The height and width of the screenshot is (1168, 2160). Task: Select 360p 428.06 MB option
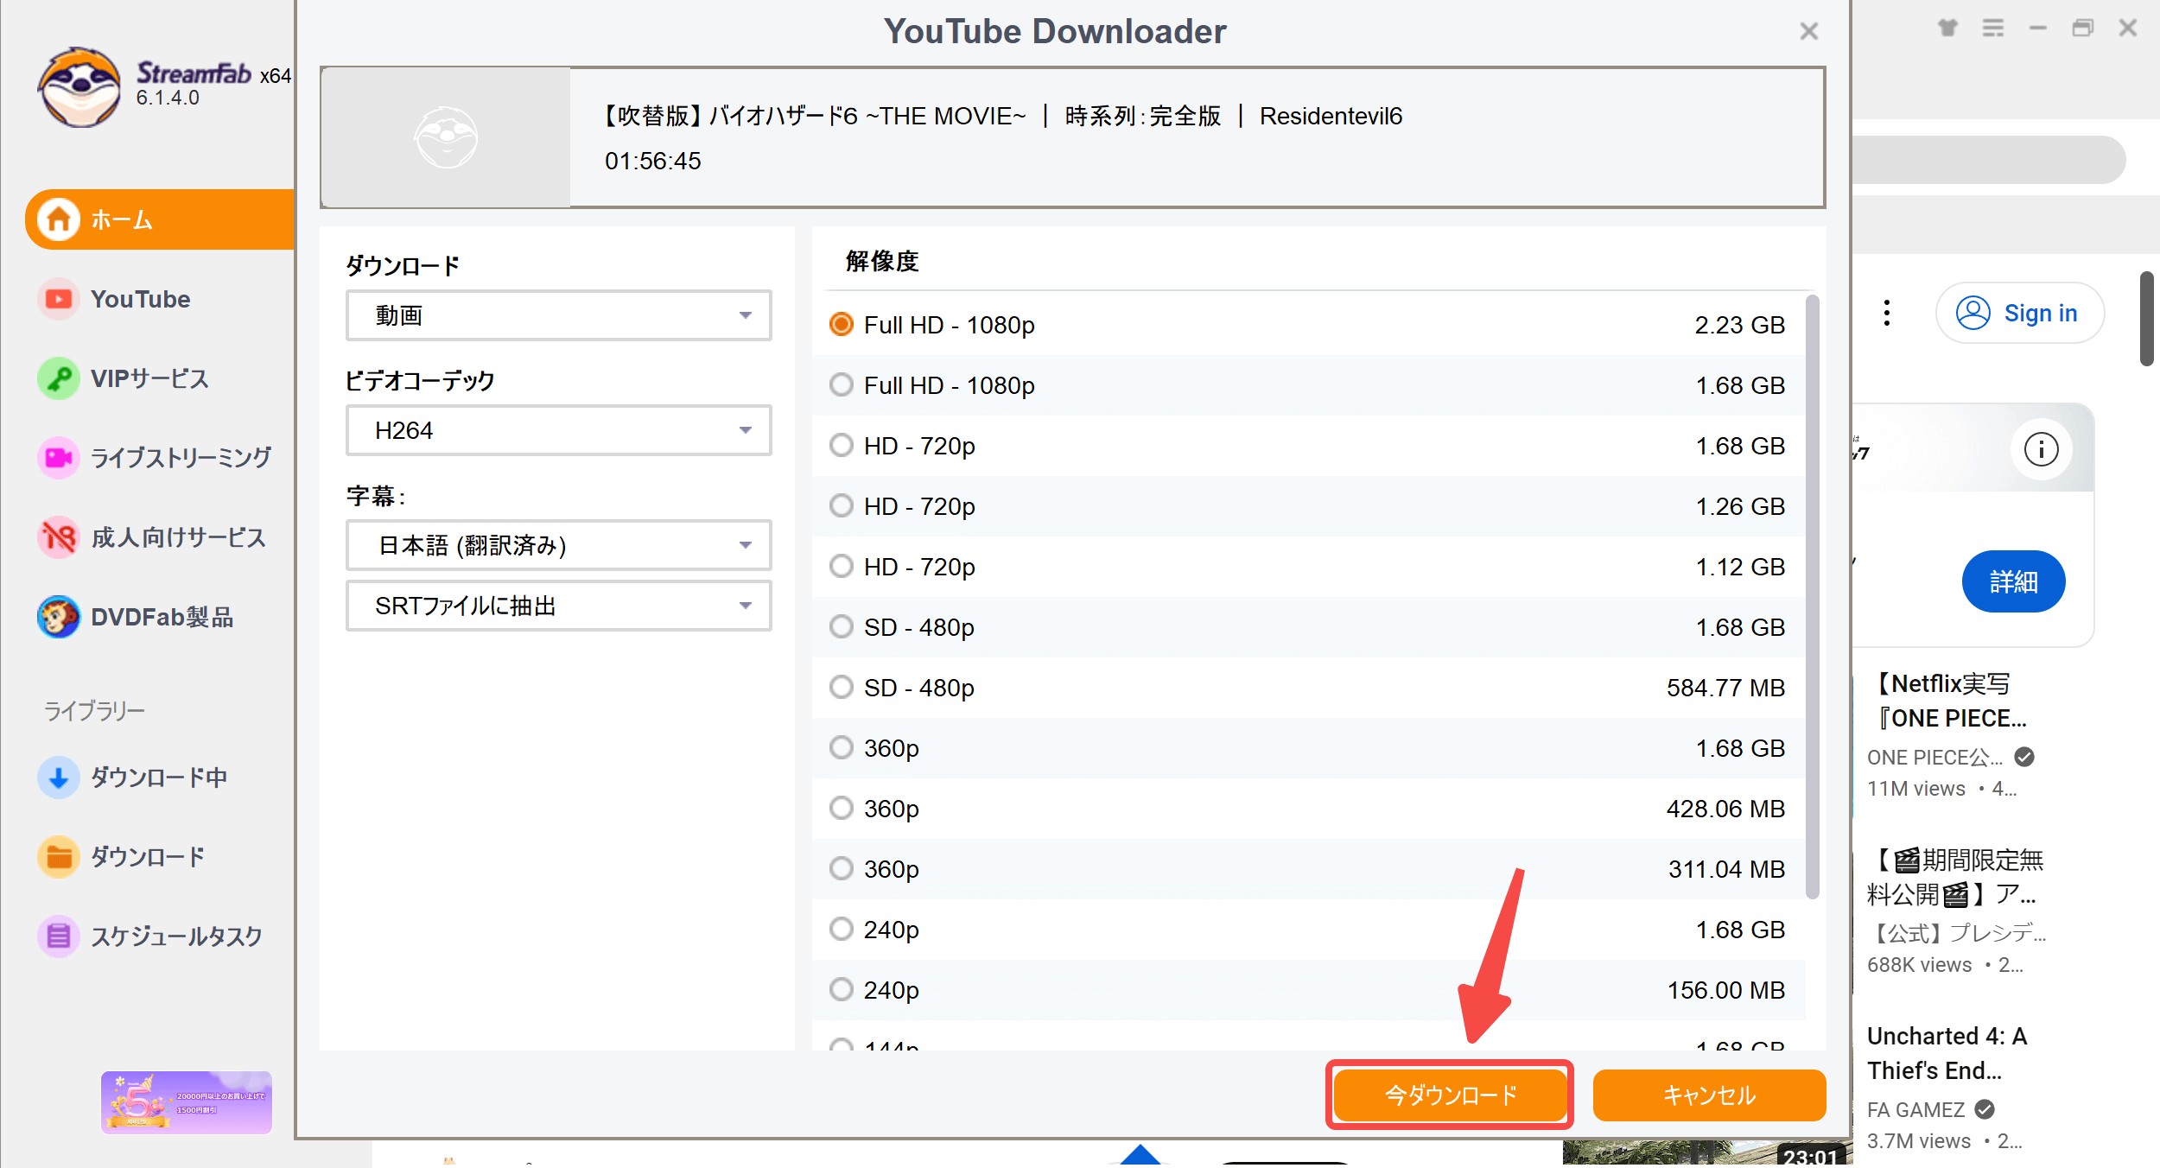coord(1308,809)
